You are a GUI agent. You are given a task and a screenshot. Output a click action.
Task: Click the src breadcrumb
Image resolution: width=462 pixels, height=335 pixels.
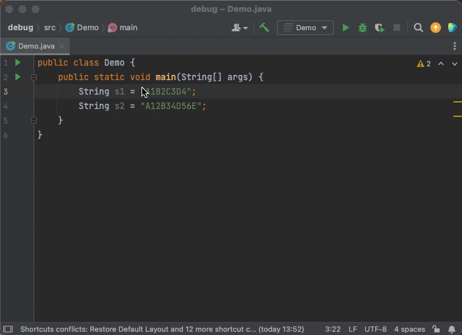pos(49,28)
